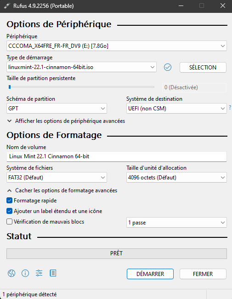Click the checksum checkmark icon beside SÉLECTION

168,67
